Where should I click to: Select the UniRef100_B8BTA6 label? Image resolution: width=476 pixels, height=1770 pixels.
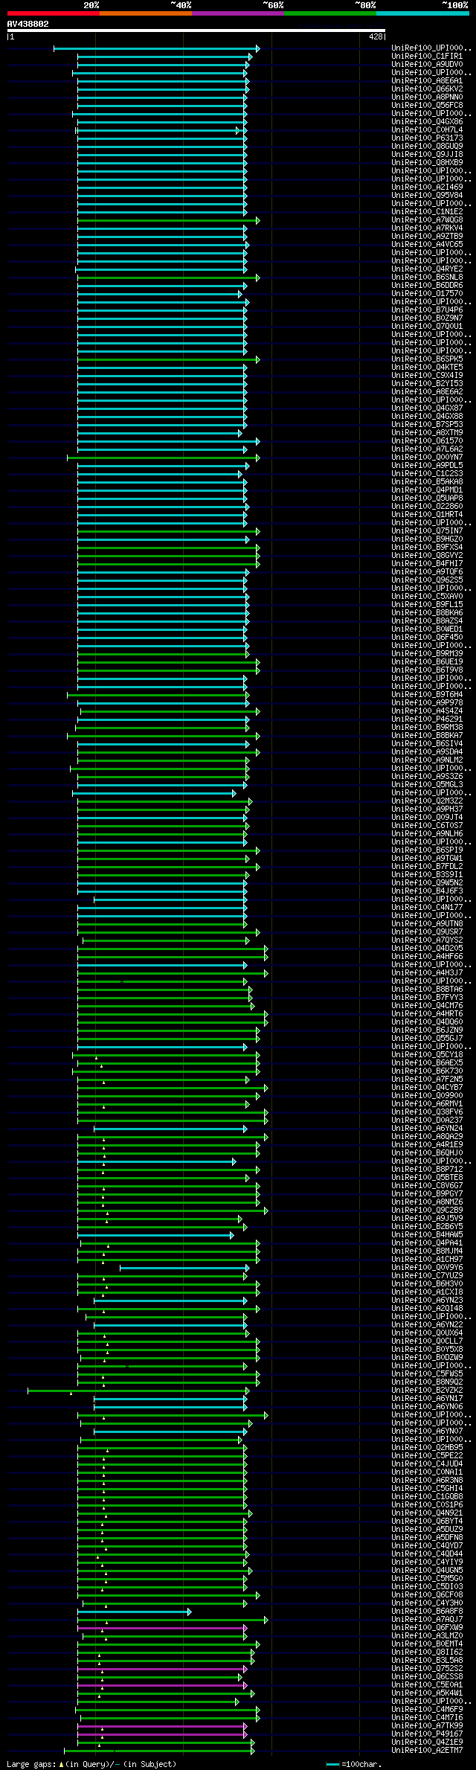tap(427, 989)
